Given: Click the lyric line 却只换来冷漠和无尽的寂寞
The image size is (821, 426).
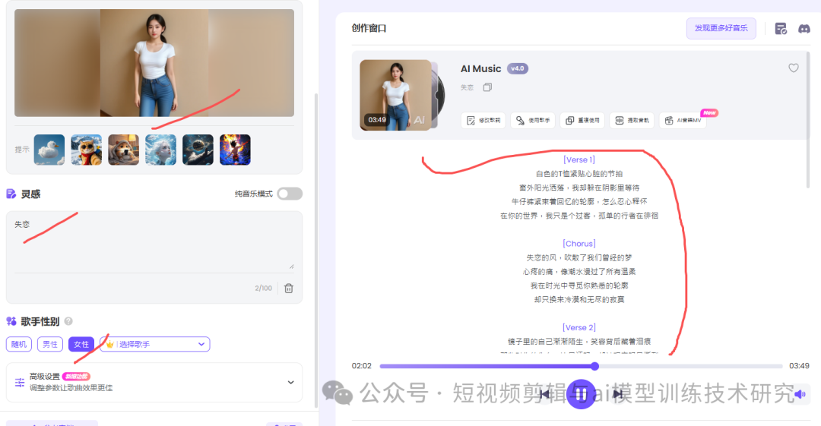Looking at the screenshot, I should [x=579, y=299].
